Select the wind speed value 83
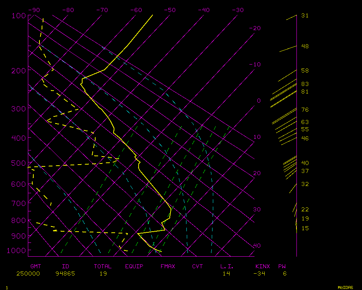Screen dimensions: 362x290 coord(305,84)
